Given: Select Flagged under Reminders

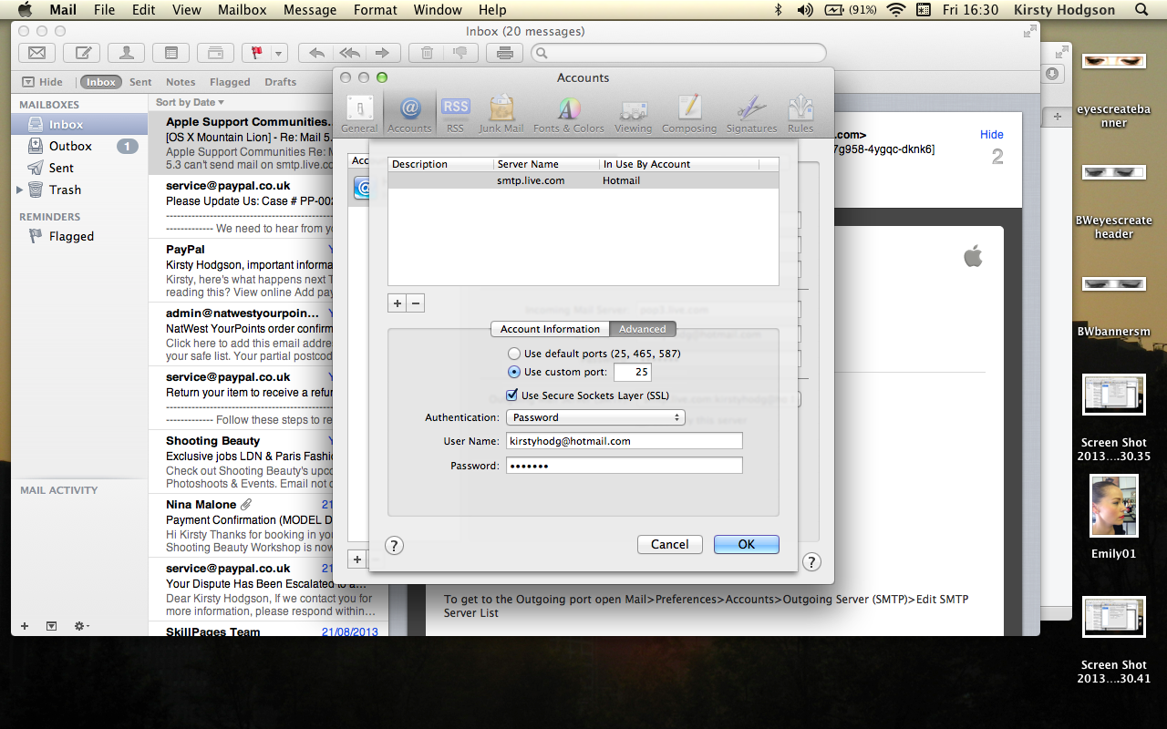Looking at the screenshot, I should click(79, 236).
